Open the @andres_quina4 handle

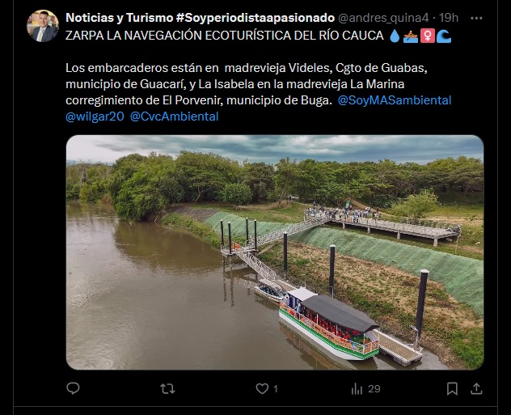[383, 18]
